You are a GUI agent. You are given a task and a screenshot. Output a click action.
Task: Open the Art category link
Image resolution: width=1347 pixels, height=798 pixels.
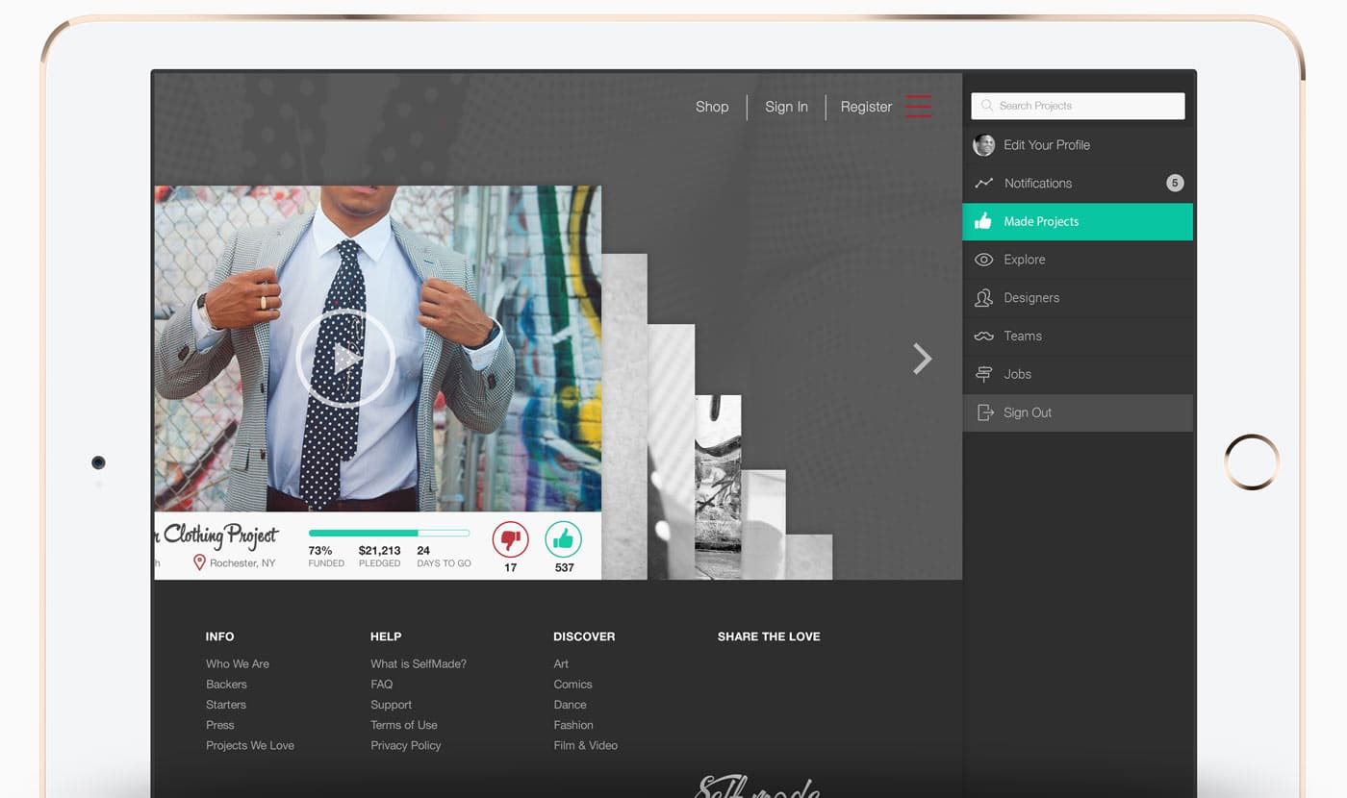[561, 663]
